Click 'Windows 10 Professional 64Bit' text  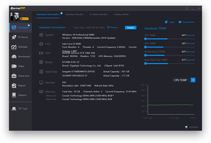[78, 35]
